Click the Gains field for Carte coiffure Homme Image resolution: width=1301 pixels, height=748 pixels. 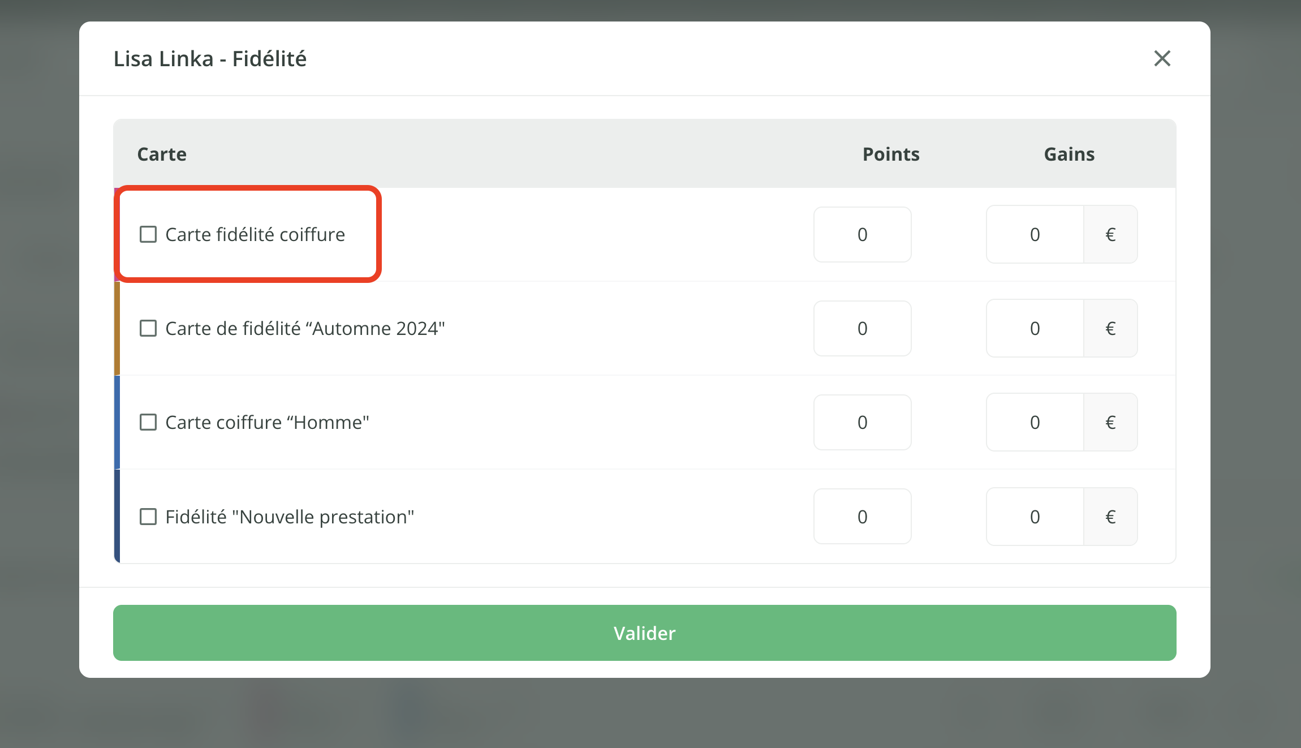pyautogui.click(x=1035, y=422)
